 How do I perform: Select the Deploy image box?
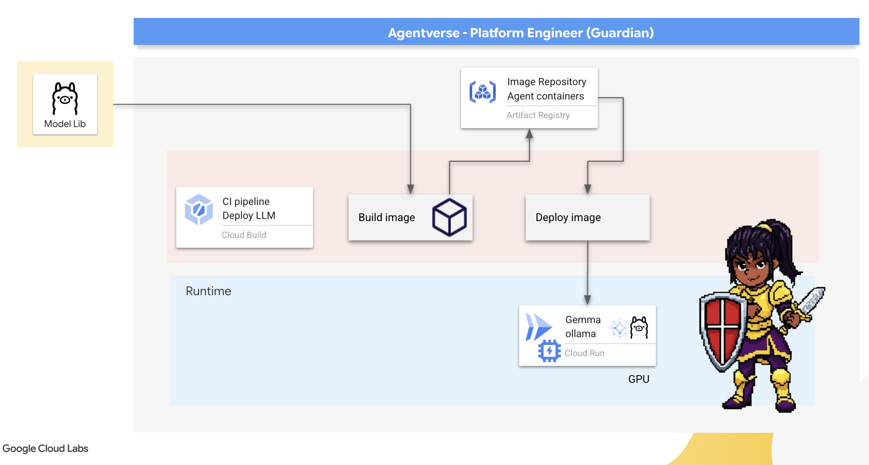coord(587,218)
